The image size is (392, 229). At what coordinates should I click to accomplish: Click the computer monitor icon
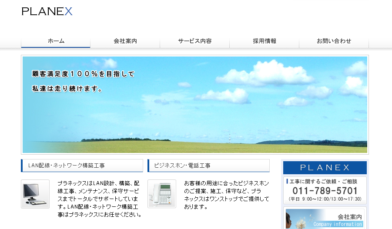click(35, 194)
